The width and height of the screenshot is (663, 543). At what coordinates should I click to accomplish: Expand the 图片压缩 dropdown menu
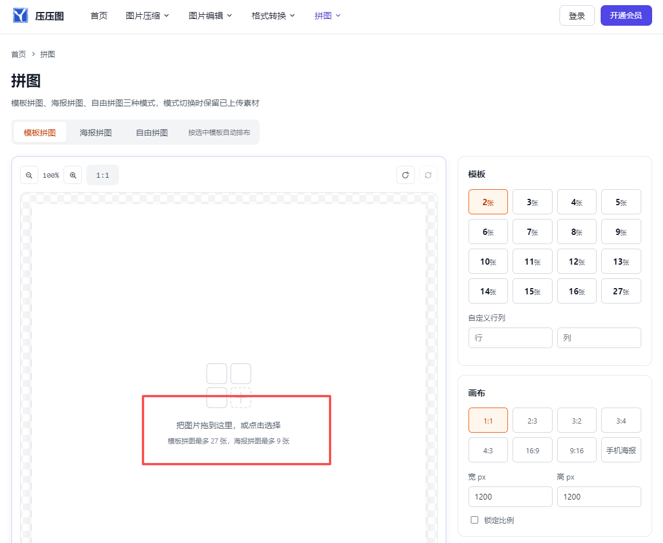coord(148,15)
